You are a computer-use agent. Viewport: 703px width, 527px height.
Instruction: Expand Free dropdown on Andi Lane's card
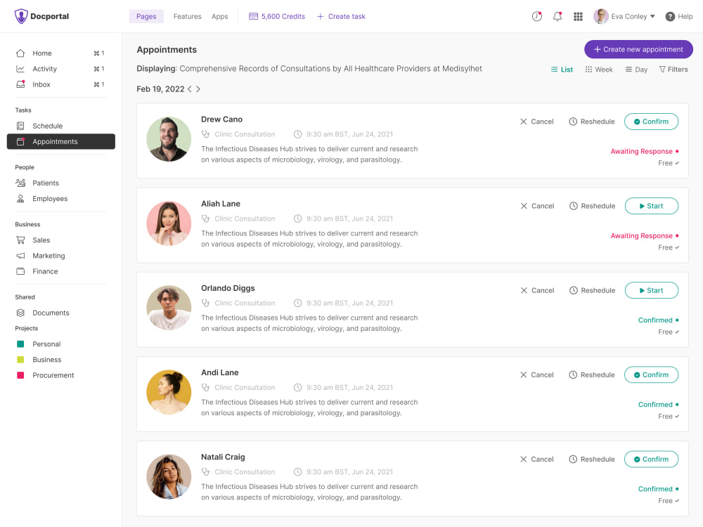coord(677,416)
